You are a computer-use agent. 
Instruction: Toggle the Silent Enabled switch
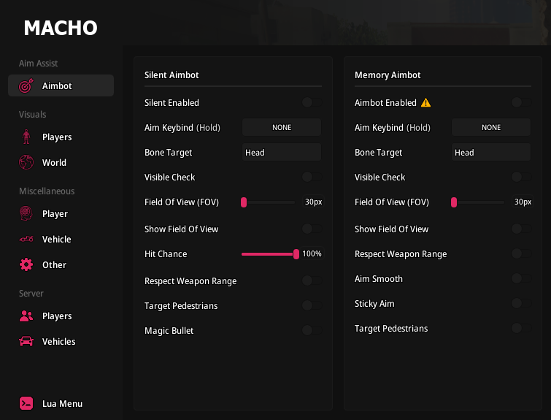pyautogui.click(x=311, y=103)
